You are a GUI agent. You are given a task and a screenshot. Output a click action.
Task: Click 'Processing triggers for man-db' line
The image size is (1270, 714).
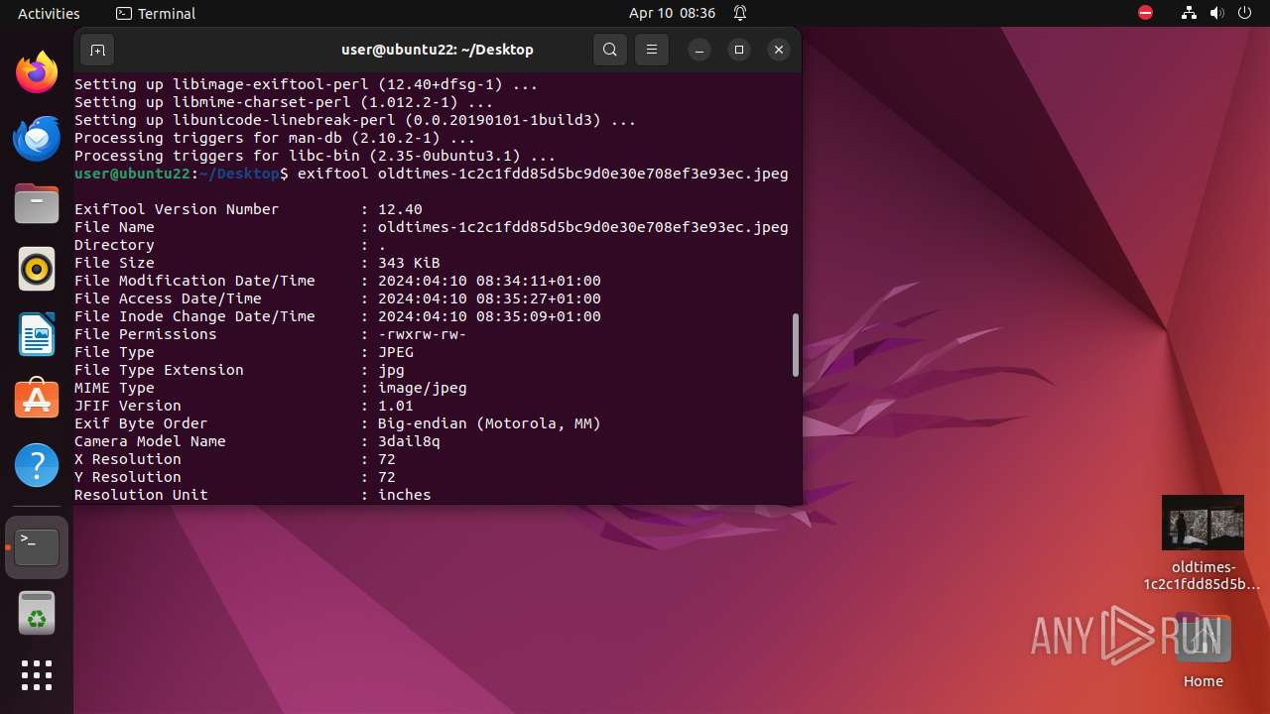275,138
